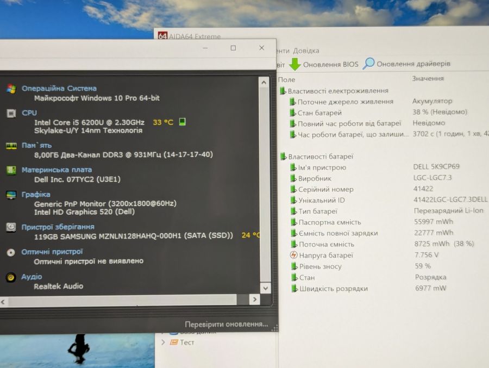Click the Значення column header
This screenshot has width=489, height=368.
coord(428,79)
